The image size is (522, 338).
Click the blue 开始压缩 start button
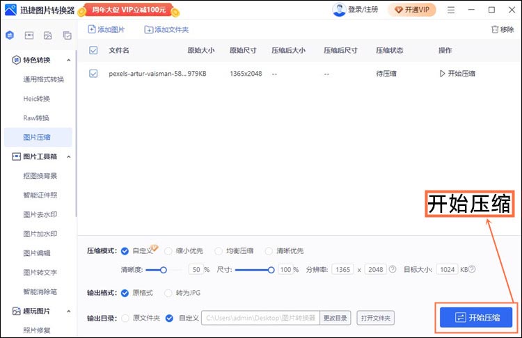coord(476,317)
